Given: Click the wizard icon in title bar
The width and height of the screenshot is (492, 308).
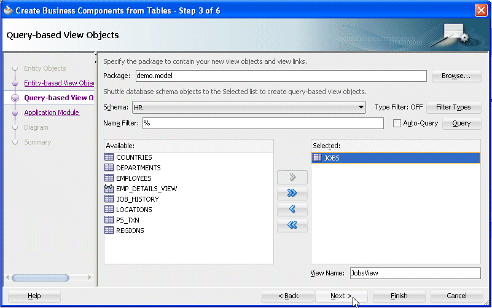Looking at the screenshot, I should 8,10.
